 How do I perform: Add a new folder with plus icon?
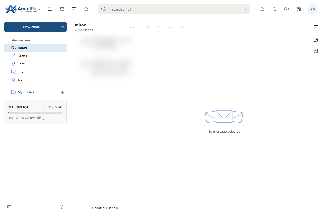click(x=63, y=92)
